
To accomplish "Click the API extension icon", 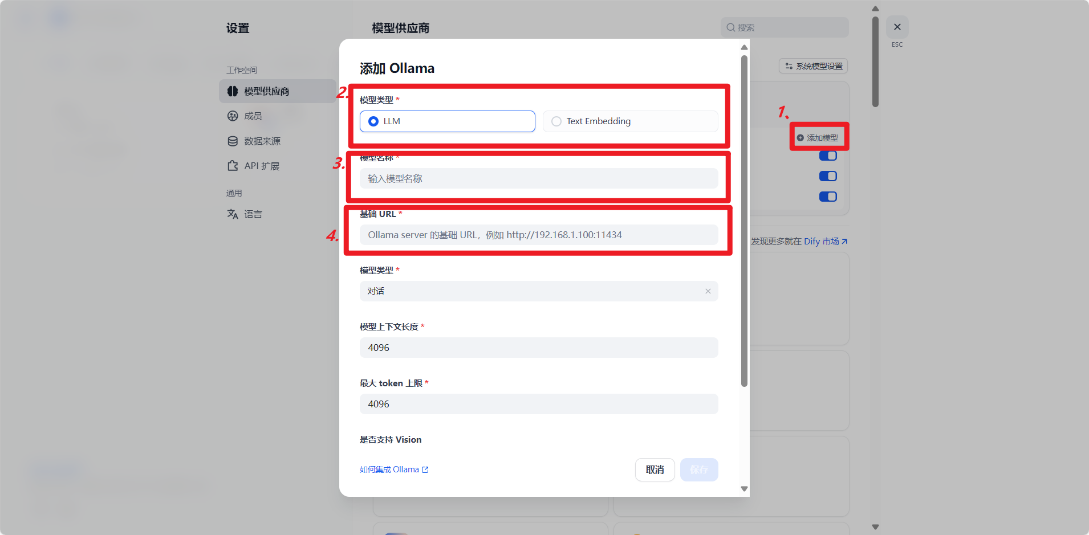I will click(233, 166).
